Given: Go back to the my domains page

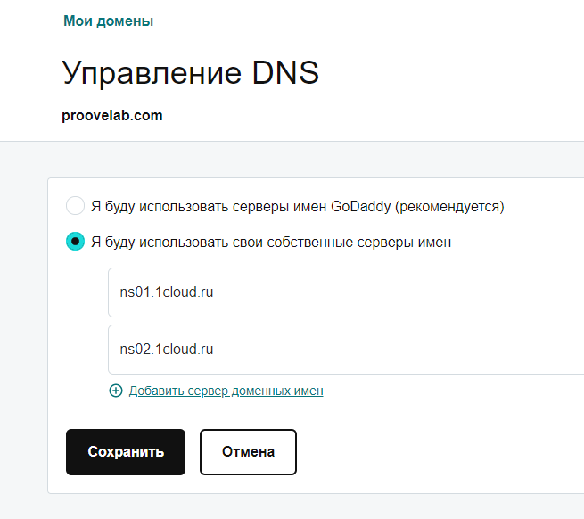Looking at the screenshot, I should pyautogui.click(x=108, y=21).
